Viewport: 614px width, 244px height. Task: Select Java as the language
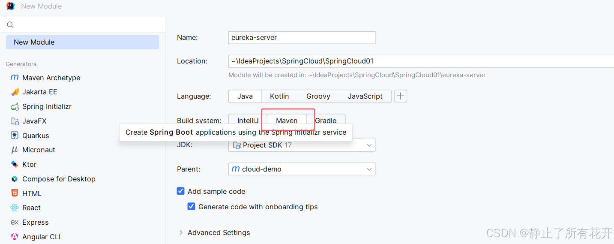coord(245,96)
